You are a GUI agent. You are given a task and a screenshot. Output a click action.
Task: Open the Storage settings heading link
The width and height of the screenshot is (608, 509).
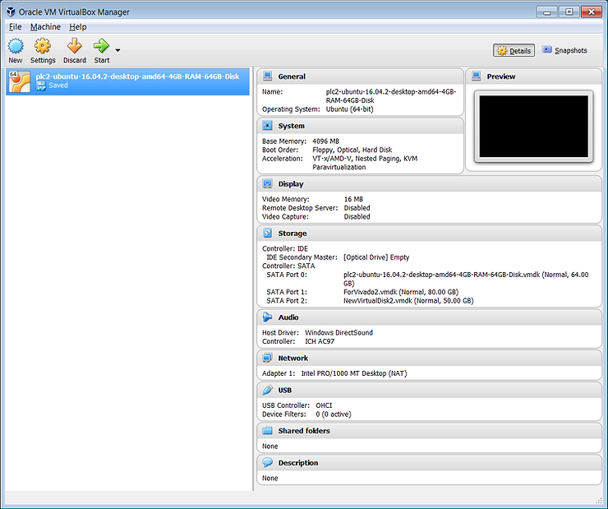(x=292, y=234)
